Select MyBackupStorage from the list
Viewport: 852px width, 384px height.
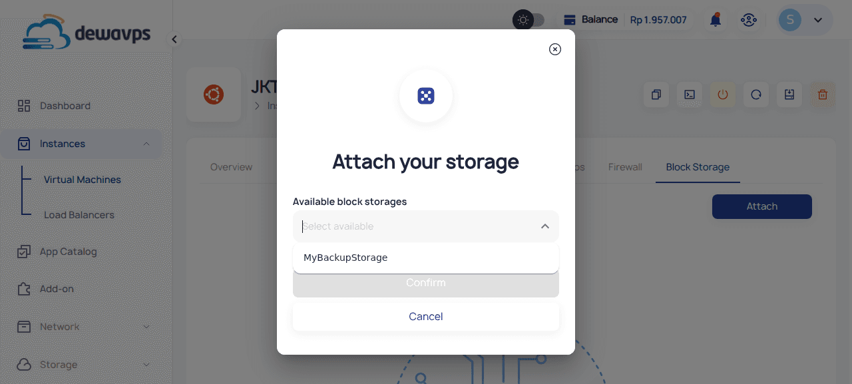[x=345, y=258]
